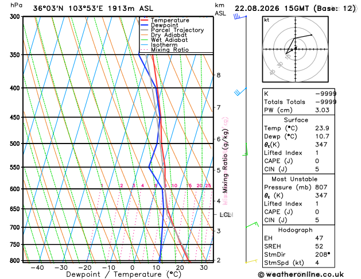Click the green wind barb at 700 hPa

(253, 224)
